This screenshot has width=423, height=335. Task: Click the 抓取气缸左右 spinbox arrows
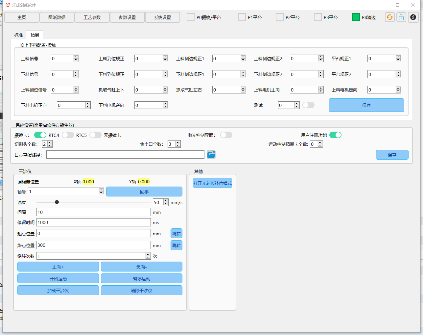click(243, 90)
